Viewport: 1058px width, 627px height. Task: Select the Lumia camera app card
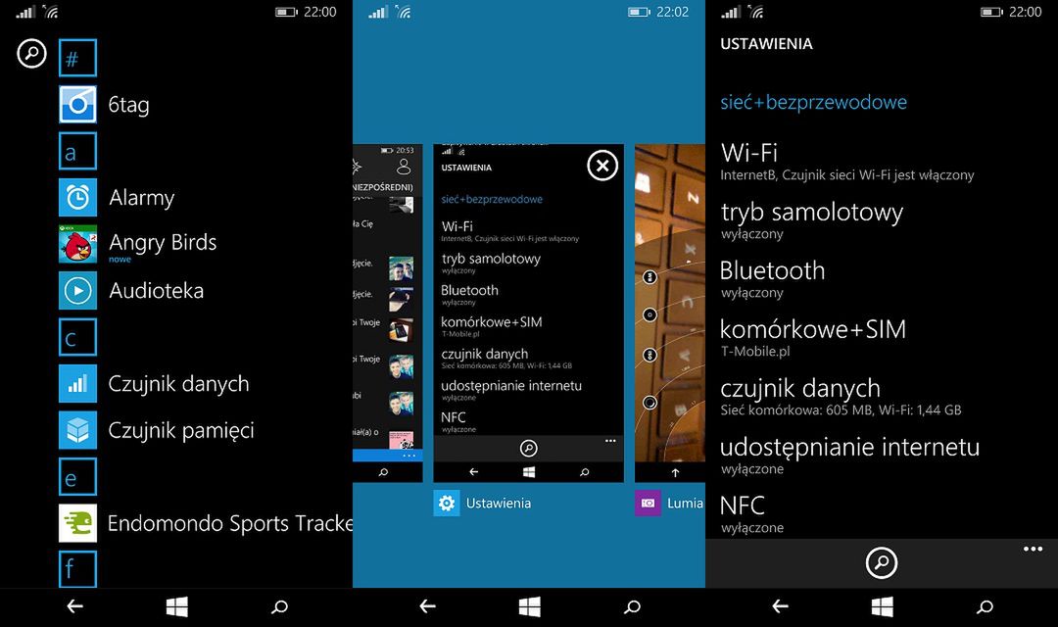670,313
